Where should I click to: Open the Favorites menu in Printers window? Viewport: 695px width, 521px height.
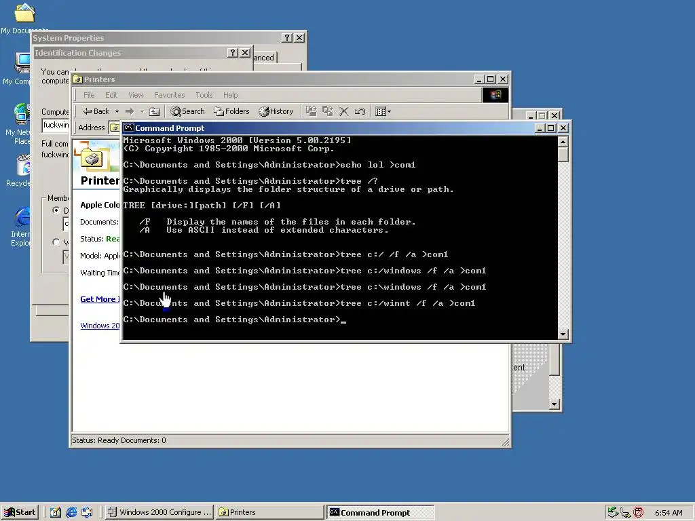click(x=169, y=95)
